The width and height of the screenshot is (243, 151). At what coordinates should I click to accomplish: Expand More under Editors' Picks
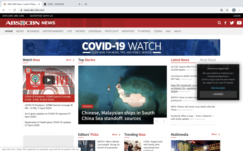pyautogui.click(x=116, y=134)
